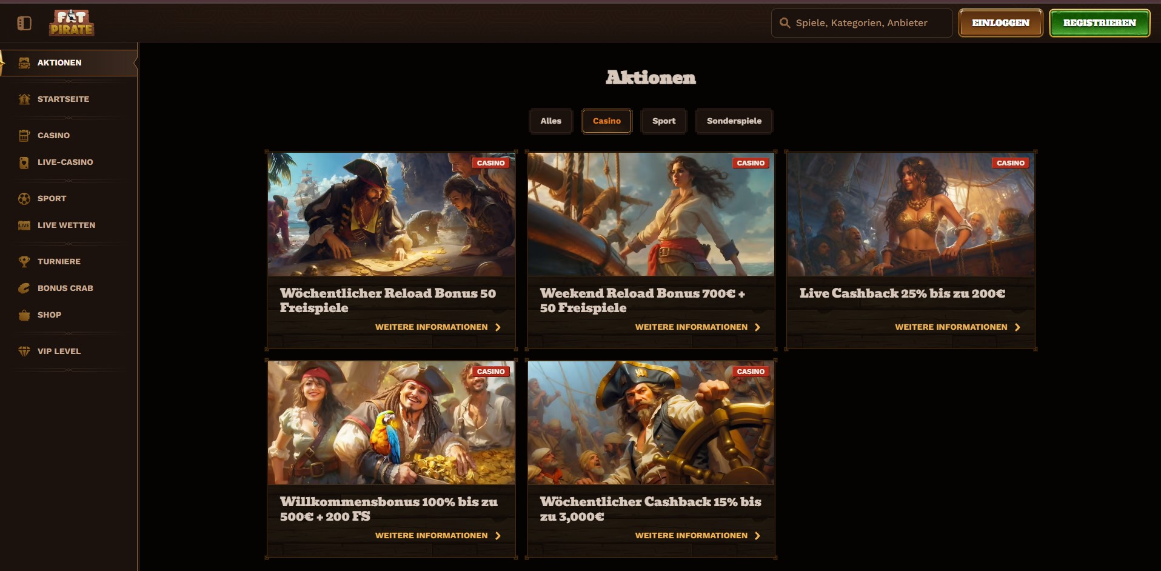Click the Startseite house icon

pos(24,99)
